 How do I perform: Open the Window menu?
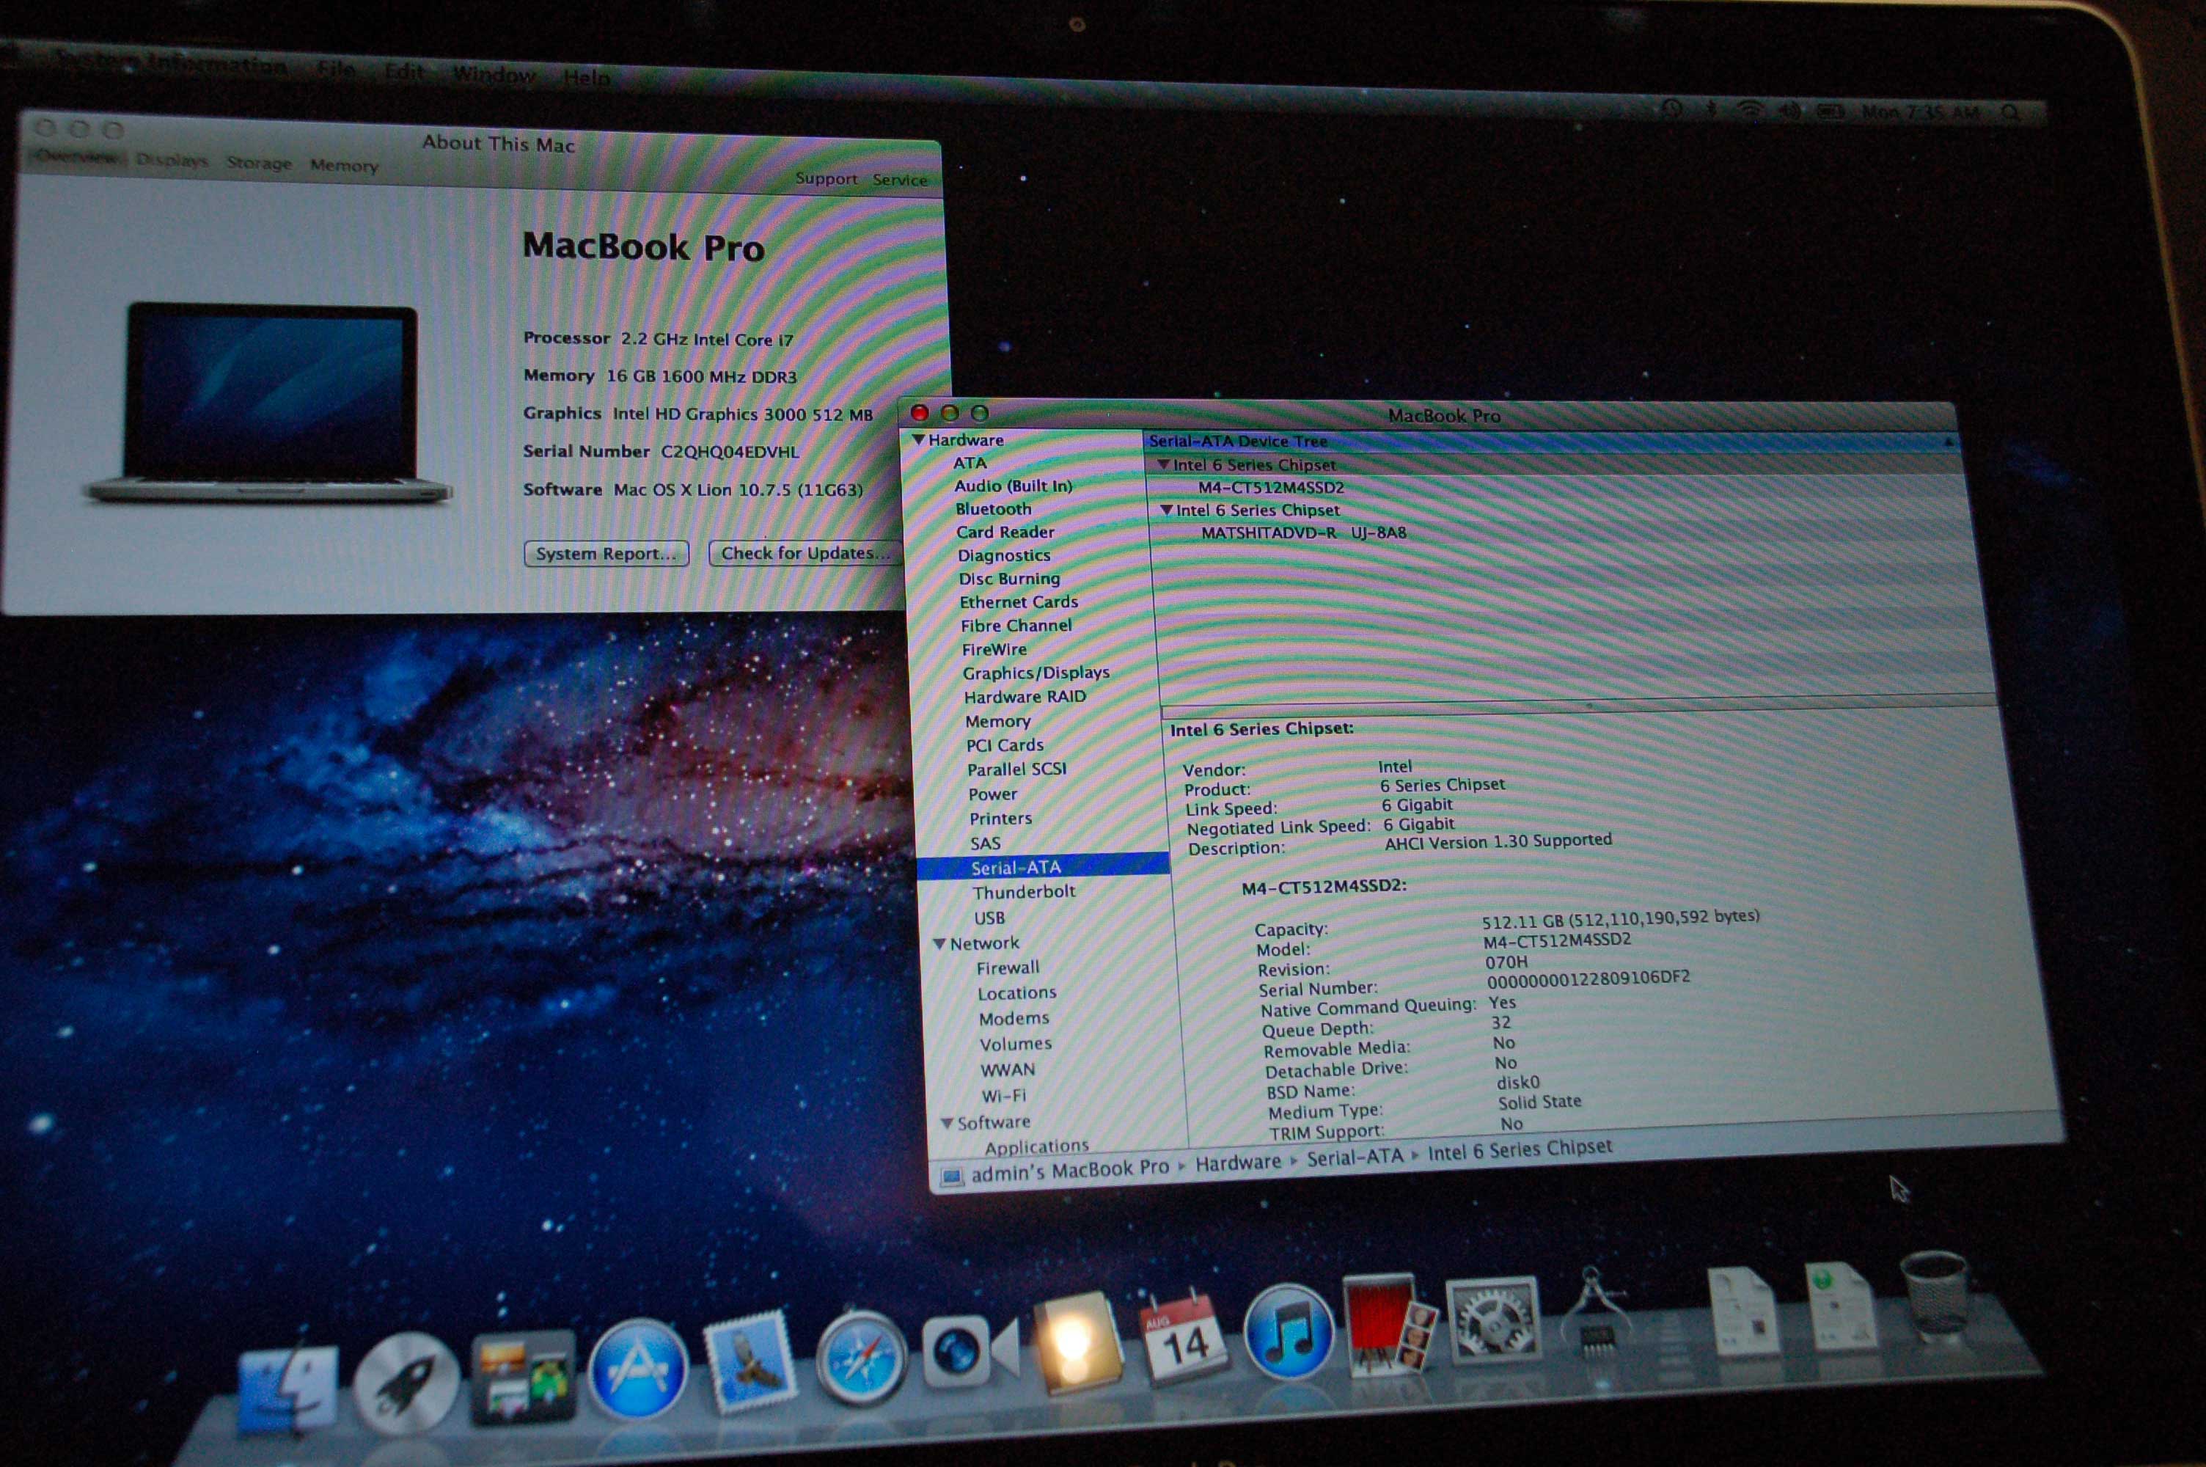494,75
